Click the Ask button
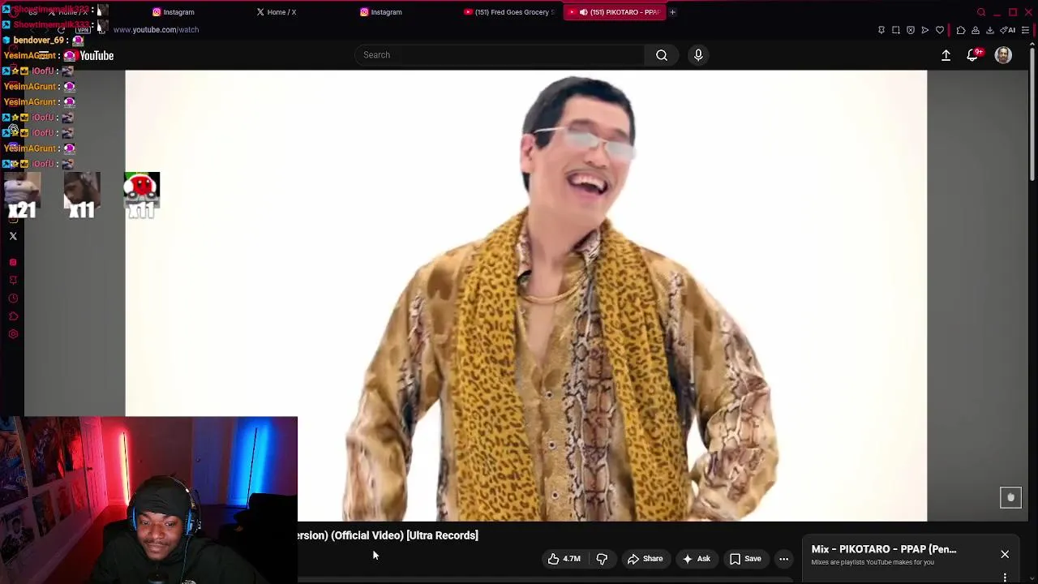This screenshot has height=584, width=1038. 696,559
